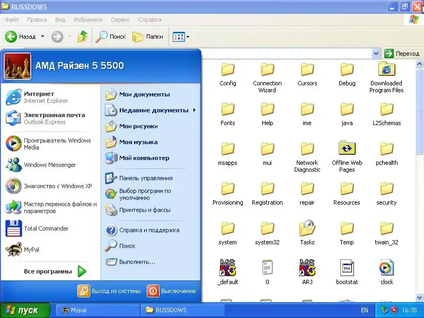Click the green up-folder toolbar button
This screenshot has width=424, height=318.
[x=83, y=37]
